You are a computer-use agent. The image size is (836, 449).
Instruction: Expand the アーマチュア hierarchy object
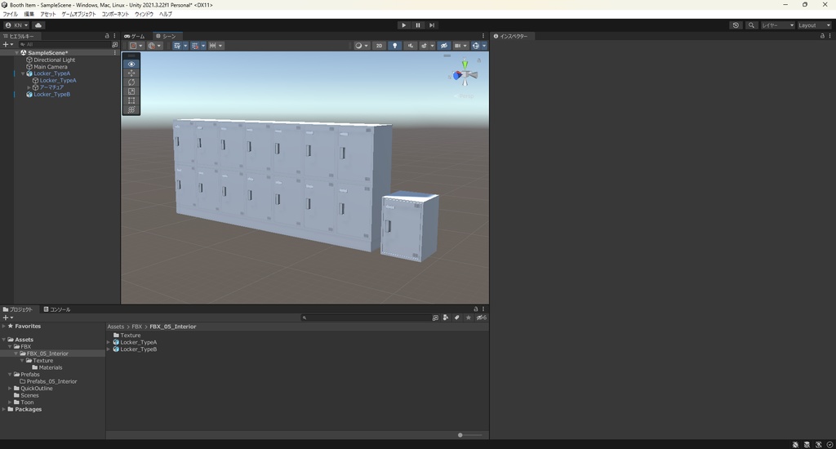click(x=29, y=87)
